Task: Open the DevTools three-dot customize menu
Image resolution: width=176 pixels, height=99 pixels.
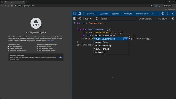Action: point(168,13)
